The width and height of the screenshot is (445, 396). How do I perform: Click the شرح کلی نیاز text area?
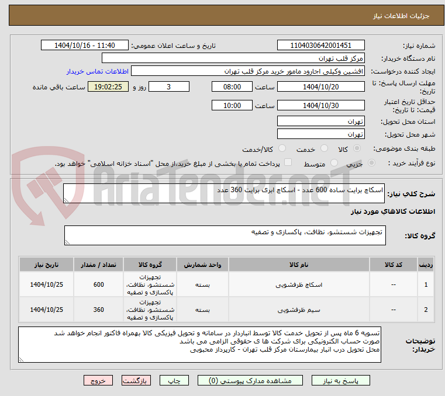coord(223,193)
